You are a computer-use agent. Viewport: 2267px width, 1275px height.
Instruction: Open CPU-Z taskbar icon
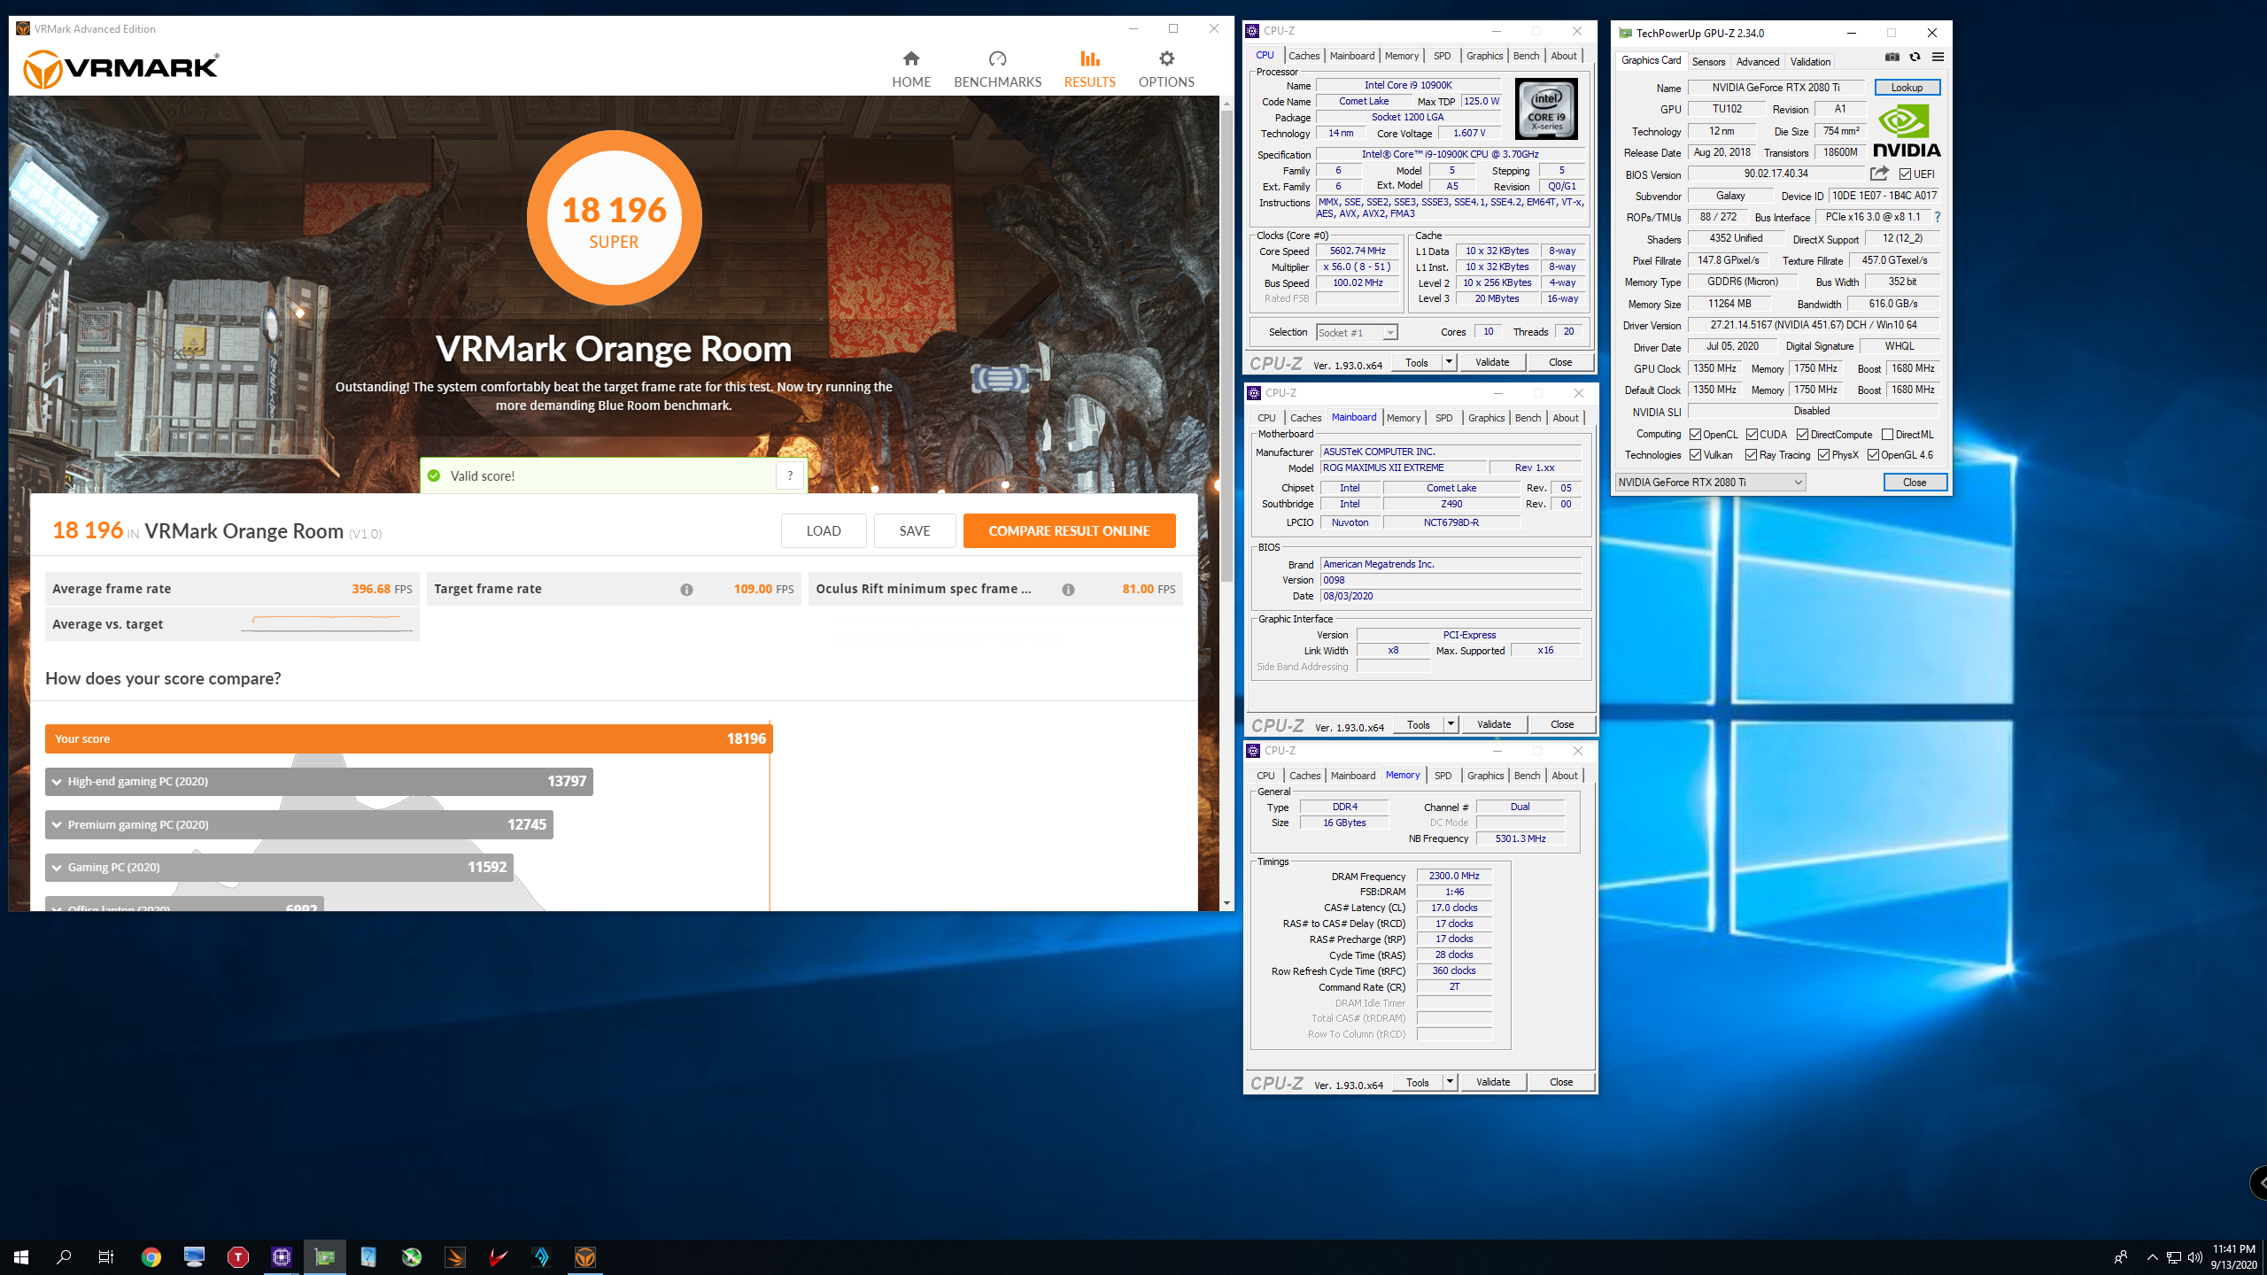[282, 1256]
